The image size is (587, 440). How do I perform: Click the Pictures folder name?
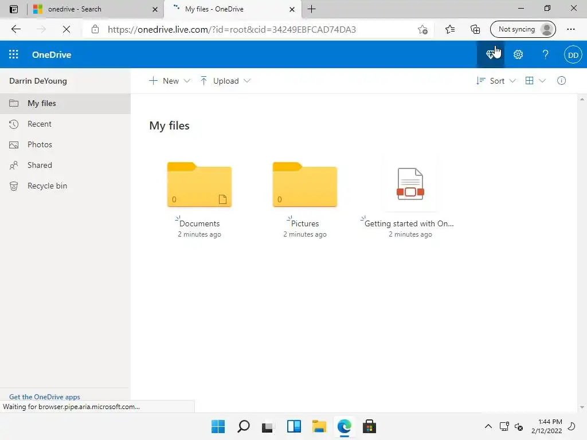coord(305,223)
